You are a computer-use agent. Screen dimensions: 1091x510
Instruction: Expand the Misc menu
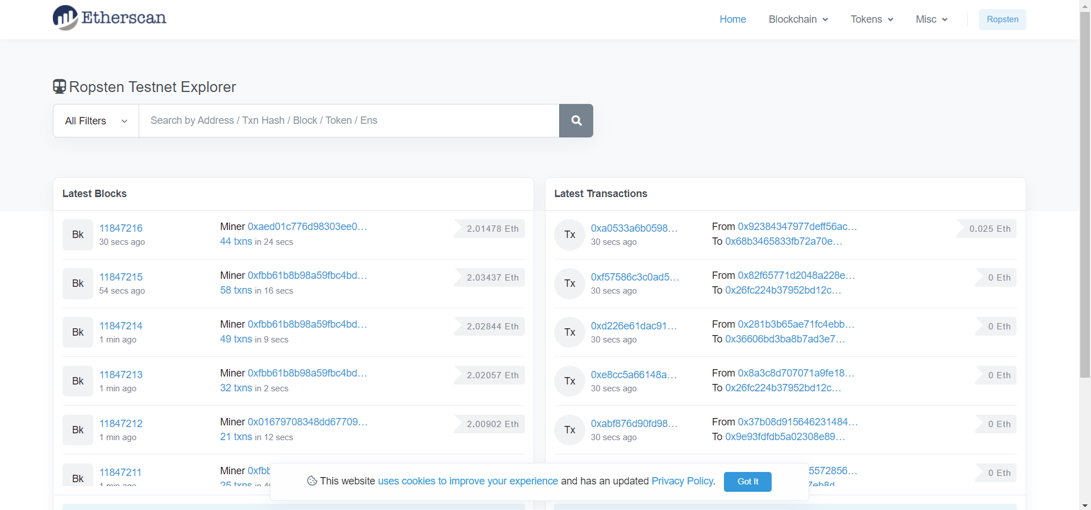pyautogui.click(x=932, y=19)
